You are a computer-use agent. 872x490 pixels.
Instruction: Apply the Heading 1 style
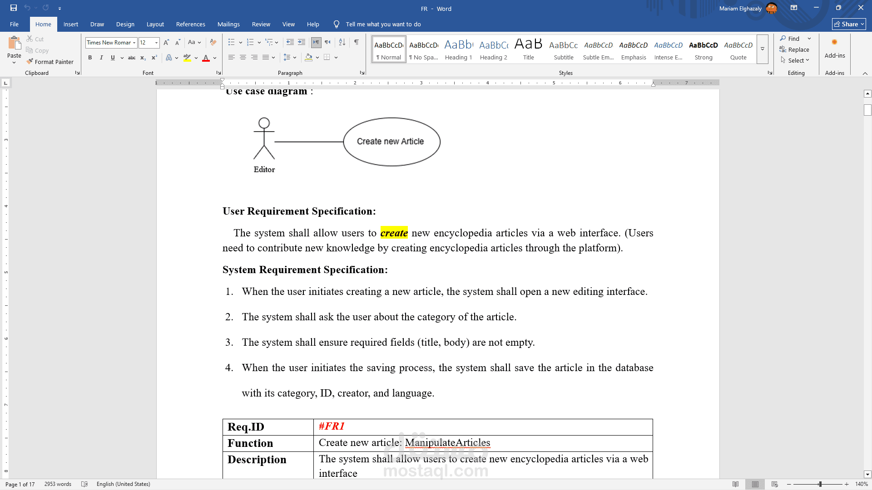(x=458, y=49)
